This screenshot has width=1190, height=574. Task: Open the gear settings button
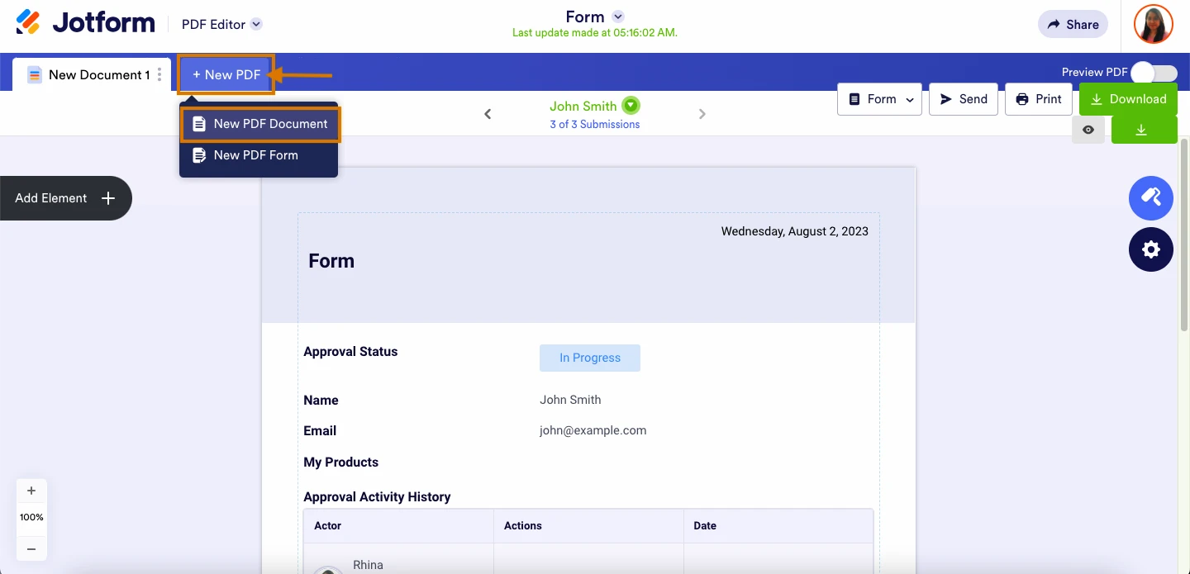(x=1150, y=249)
